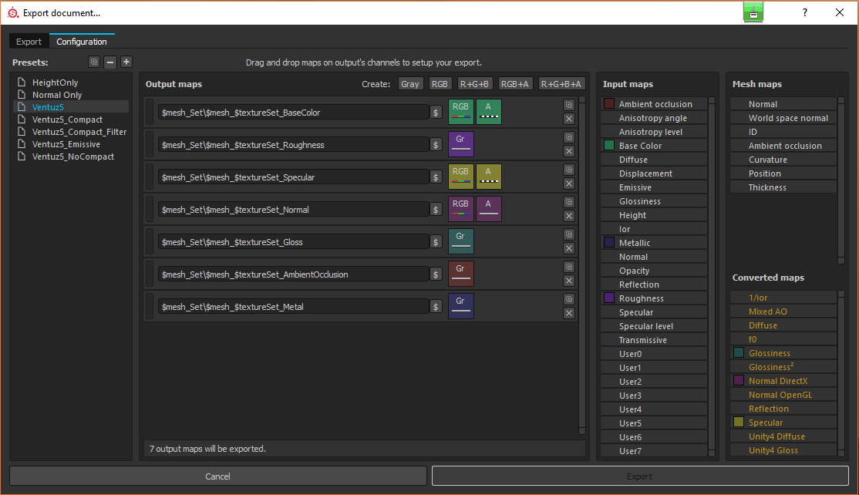Switch to the Export tab
This screenshot has height=495, width=859.
pyautogui.click(x=29, y=42)
